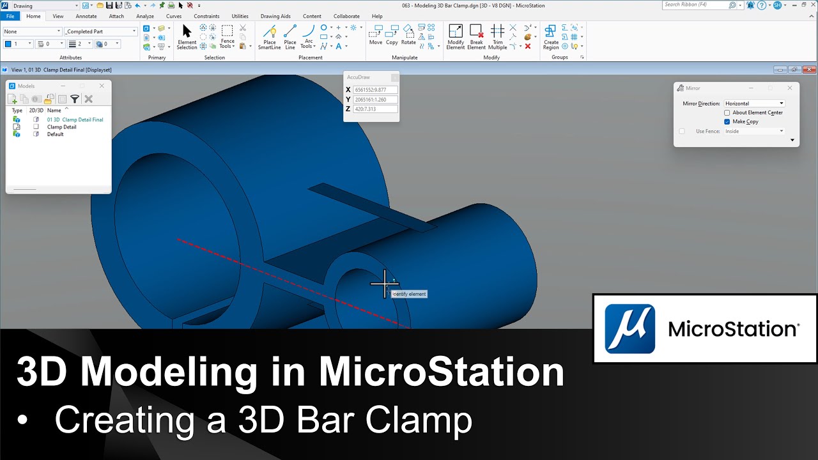Open the Help ribbon tab
The width and height of the screenshot is (818, 460).
click(x=377, y=16)
